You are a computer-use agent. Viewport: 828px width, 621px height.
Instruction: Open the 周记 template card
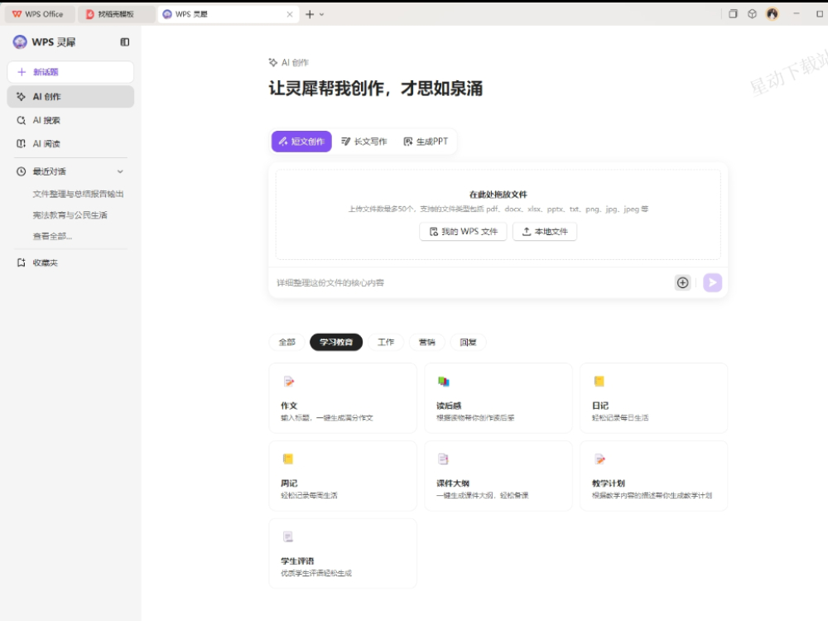pyautogui.click(x=343, y=476)
